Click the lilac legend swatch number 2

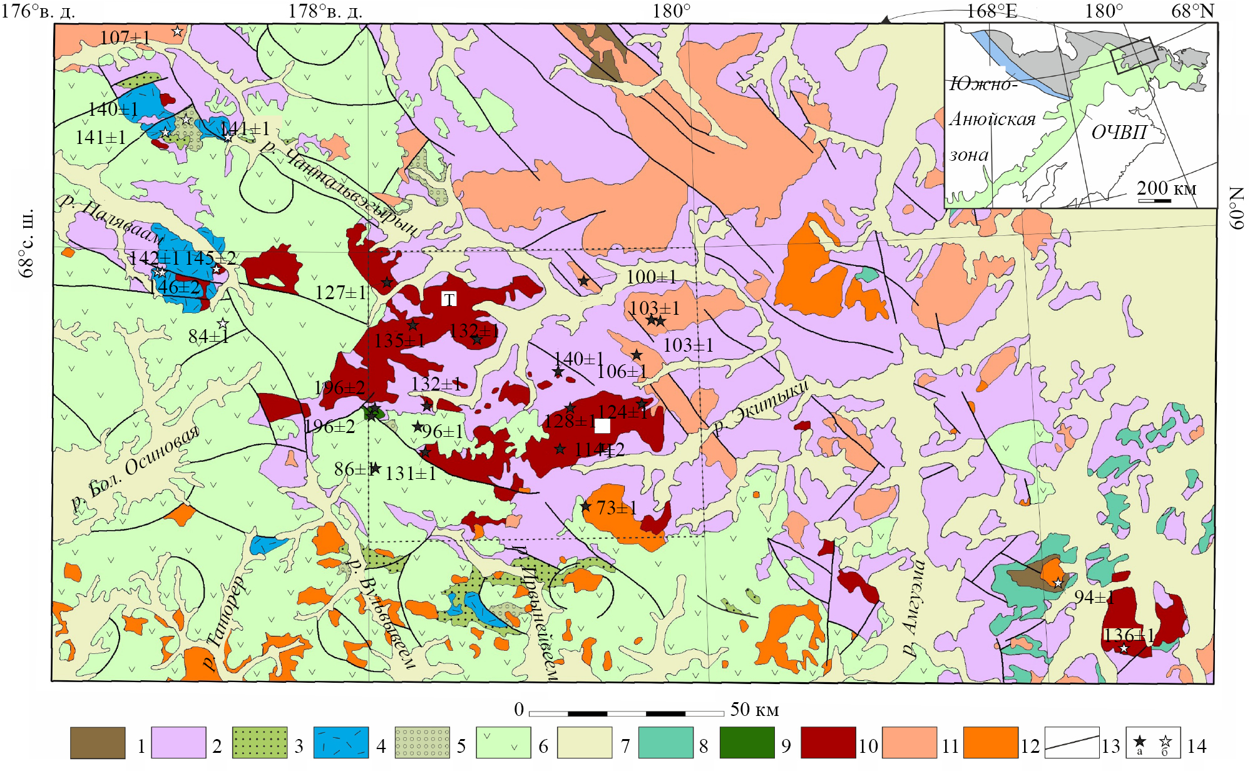pos(178,743)
